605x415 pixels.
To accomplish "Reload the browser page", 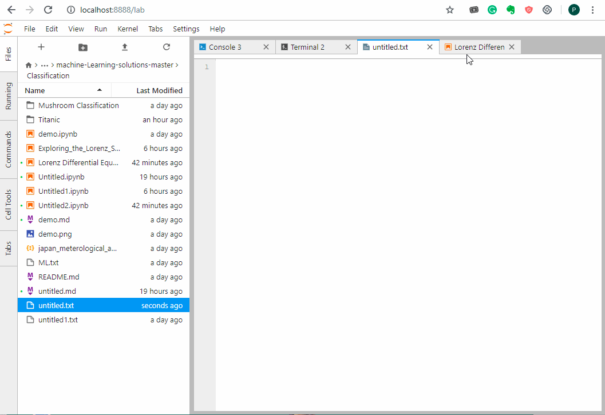I will [48, 10].
